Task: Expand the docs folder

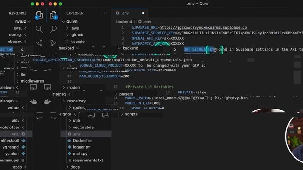Action: [75, 167]
